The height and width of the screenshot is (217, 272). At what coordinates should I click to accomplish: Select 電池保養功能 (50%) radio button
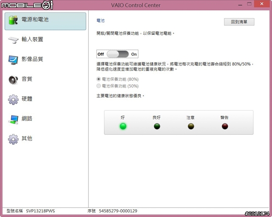click(x=99, y=86)
